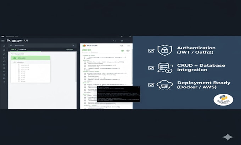Focus the Response search field

[x=43, y=45]
